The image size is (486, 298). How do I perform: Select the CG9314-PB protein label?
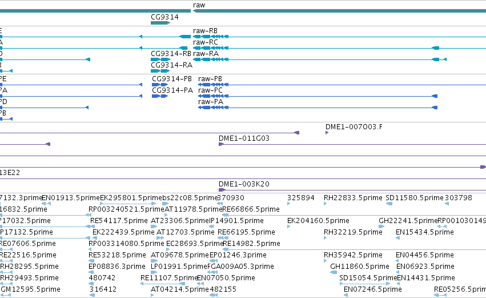172,79
